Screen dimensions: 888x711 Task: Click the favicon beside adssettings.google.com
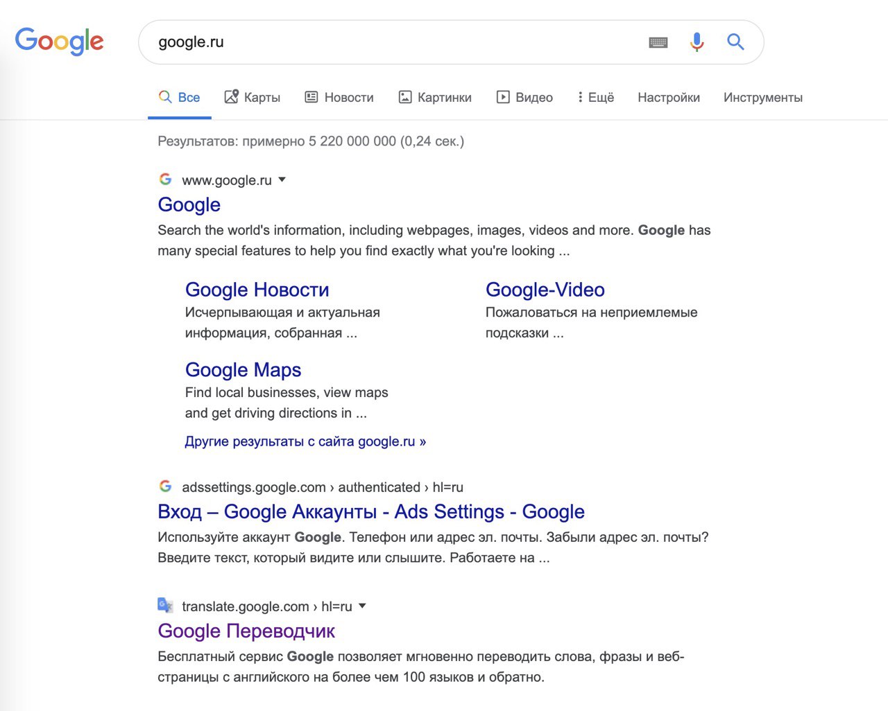(x=165, y=486)
